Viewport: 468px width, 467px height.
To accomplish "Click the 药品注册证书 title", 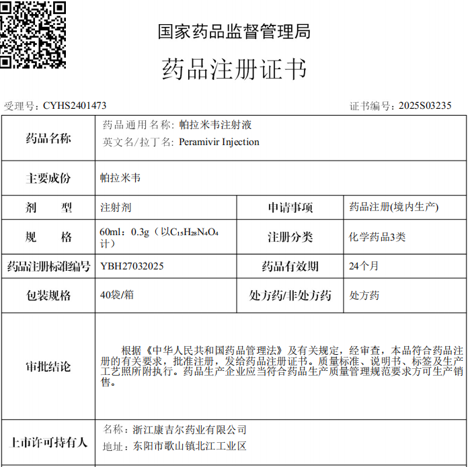I will click(x=234, y=69).
